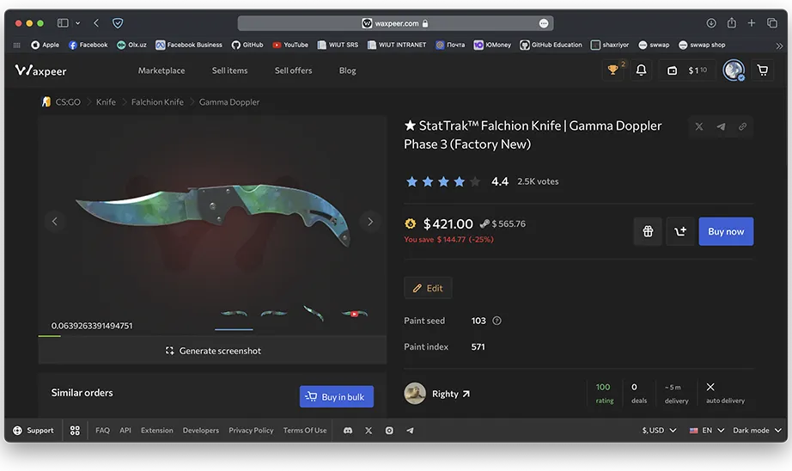The image size is (792, 471).
Task: Open the Olx.uz bookmark
Action: click(131, 45)
